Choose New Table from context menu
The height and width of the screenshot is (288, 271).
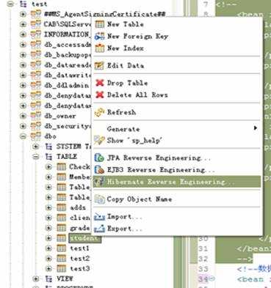click(x=176, y=24)
